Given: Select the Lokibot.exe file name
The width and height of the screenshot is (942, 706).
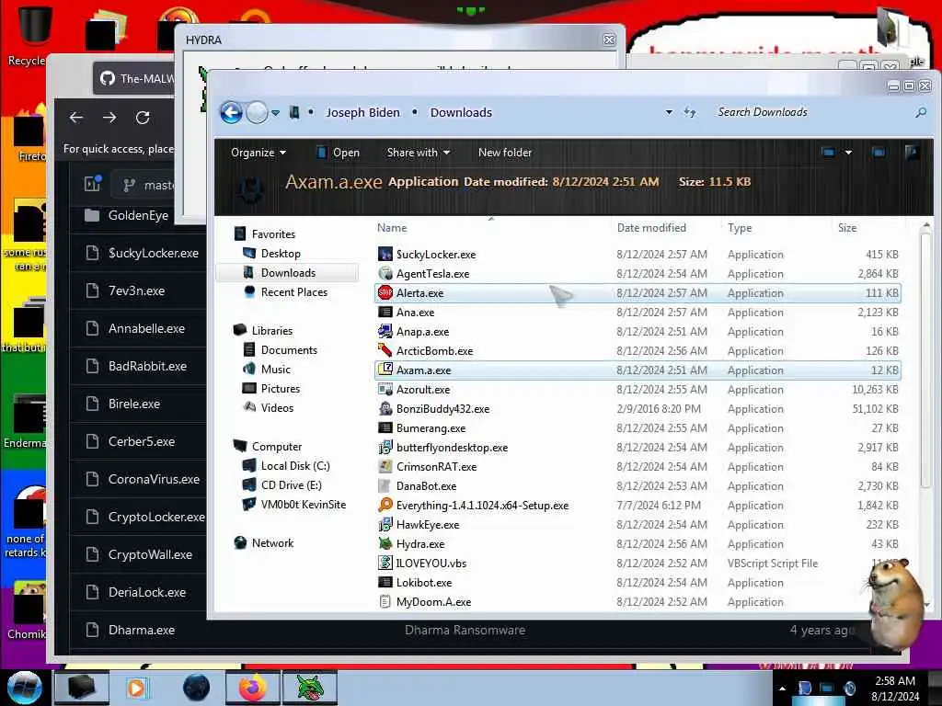Looking at the screenshot, I should coord(423,582).
